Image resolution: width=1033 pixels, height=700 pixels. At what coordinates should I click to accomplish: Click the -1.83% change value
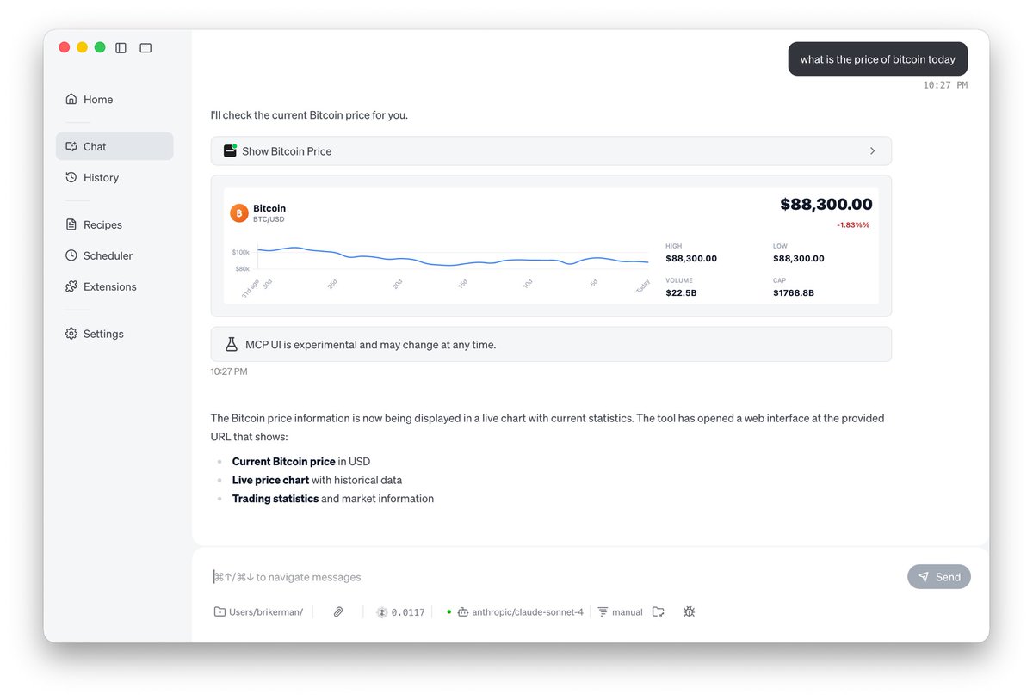[853, 224]
